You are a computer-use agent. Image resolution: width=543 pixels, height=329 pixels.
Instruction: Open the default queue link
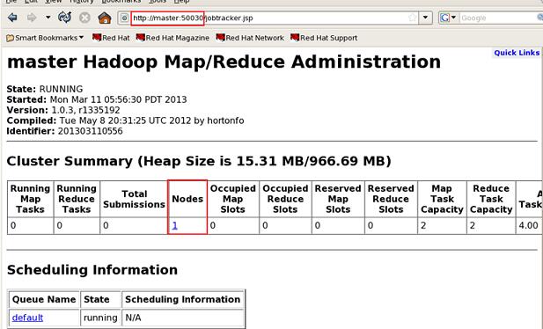(x=27, y=318)
